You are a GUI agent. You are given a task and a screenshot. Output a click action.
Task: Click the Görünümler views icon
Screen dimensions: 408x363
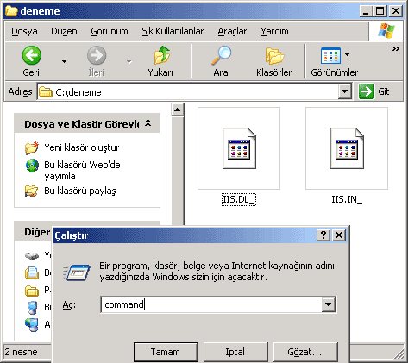pyautogui.click(x=330, y=56)
